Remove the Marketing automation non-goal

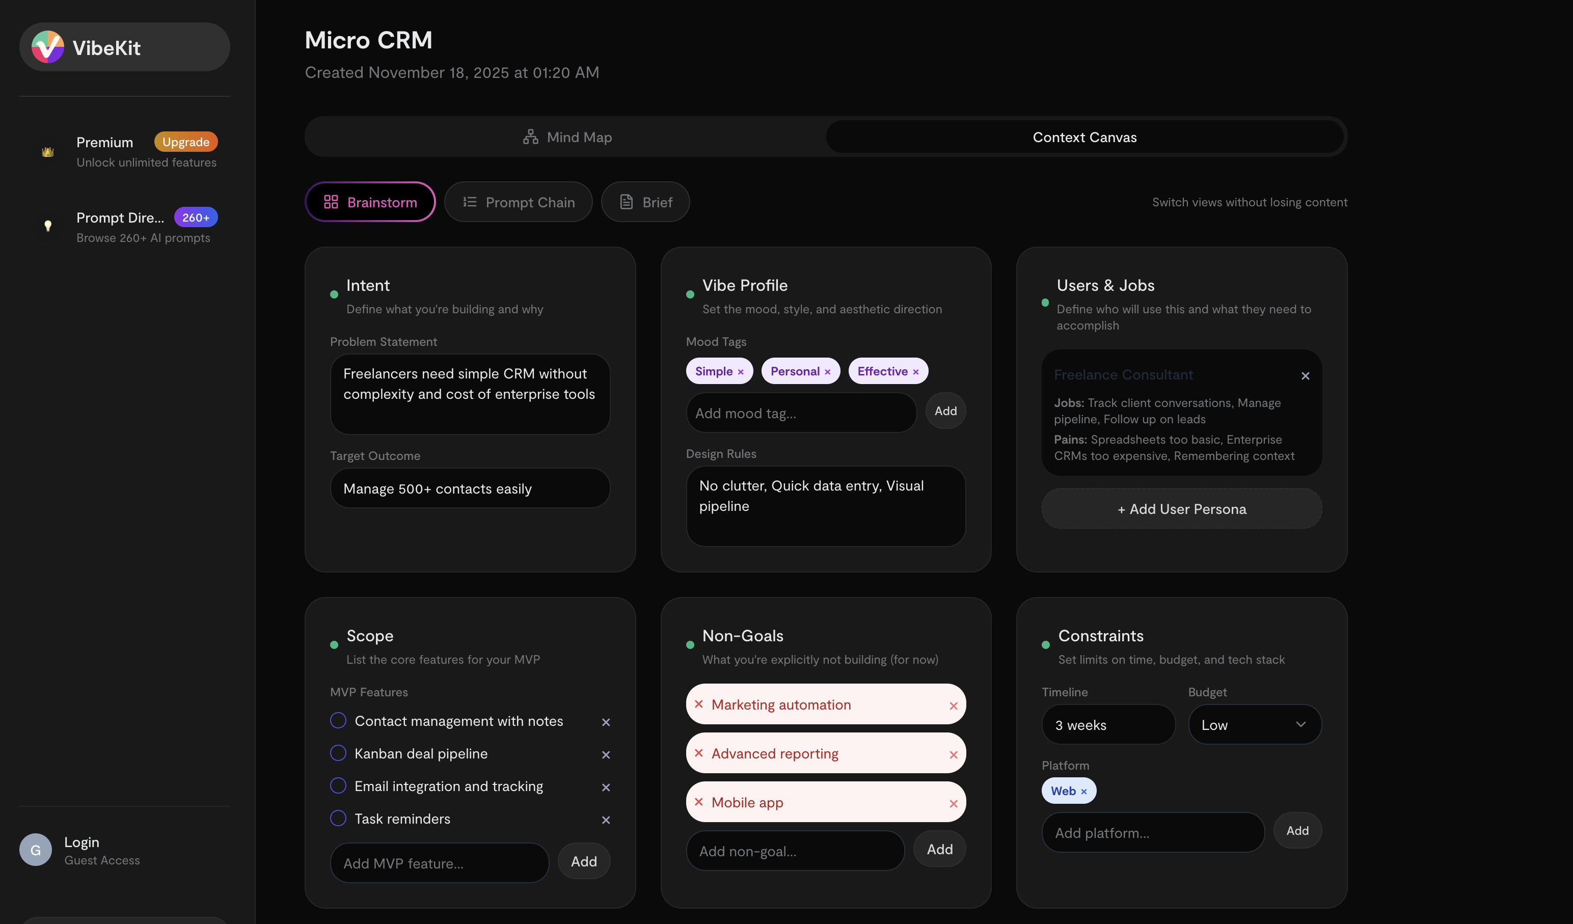pos(954,705)
